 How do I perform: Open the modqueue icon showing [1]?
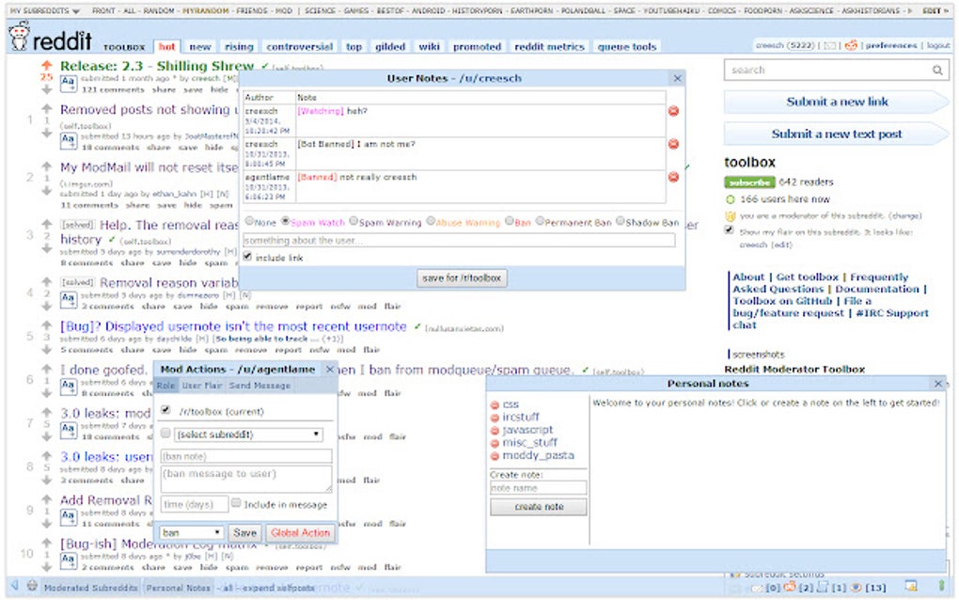point(824,587)
